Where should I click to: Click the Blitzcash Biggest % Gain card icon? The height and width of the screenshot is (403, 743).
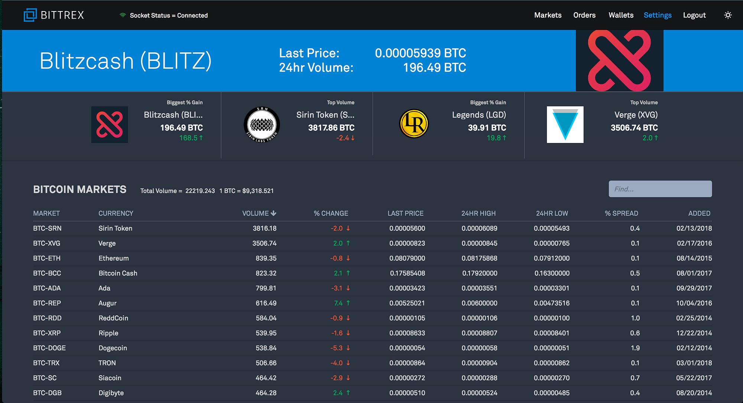click(x=110, y=124)
